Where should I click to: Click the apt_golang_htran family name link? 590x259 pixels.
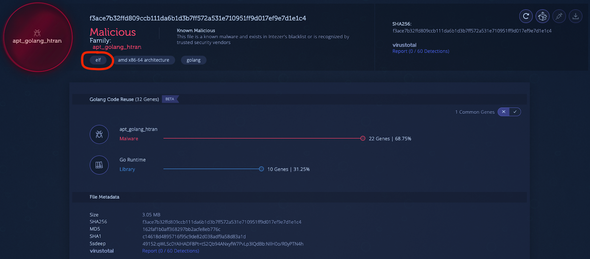(x=117, y=47)
